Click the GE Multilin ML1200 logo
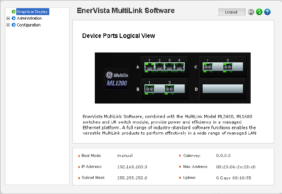Viewport: 282px width, 194px height. (x=116, y=79)
